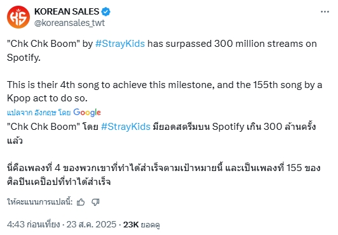Rate the translation with thumbs up
The width and height of the screenshot is (338, 235).
81,202
